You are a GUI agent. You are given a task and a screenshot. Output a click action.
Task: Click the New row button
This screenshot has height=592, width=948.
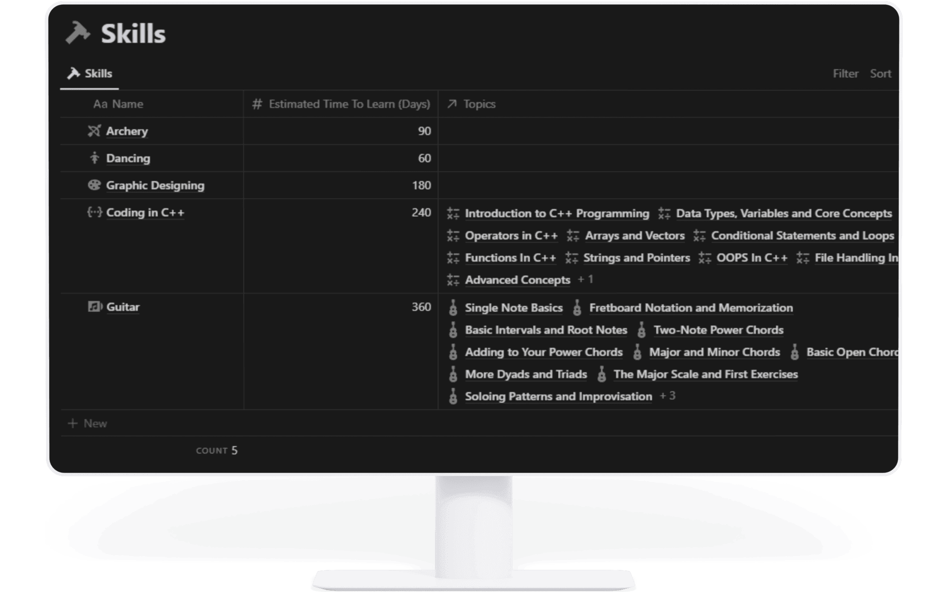(87, 423)
